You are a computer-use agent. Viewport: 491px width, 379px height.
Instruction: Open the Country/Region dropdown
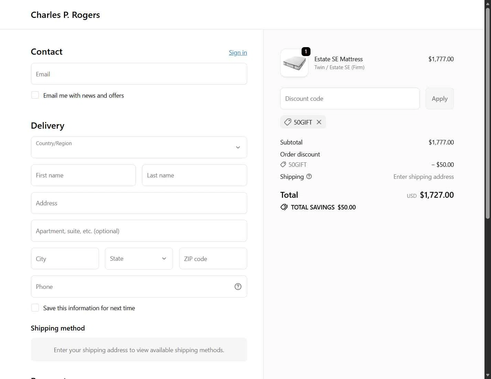pos(139,147)
